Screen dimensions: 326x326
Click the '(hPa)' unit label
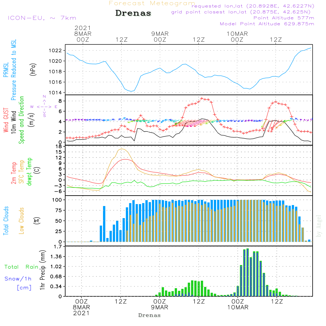33,70
